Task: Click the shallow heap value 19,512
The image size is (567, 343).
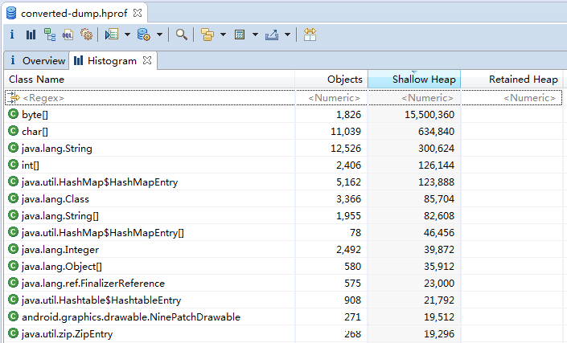Action: (x=439, y=317)
